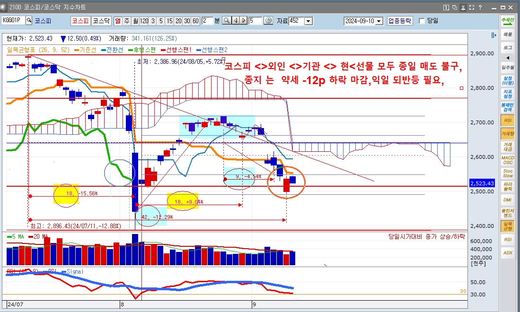520x312 pixels.
Task: Toggle the 거래량 volume indicator
Action: click(508, 134)
